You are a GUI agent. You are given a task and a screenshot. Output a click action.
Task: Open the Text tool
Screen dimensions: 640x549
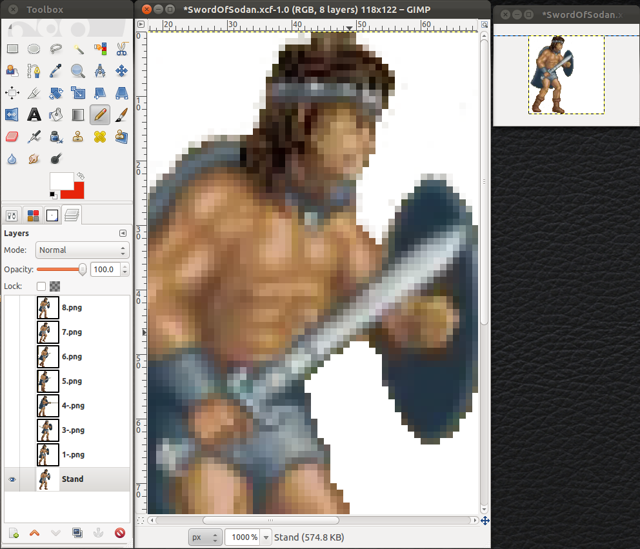point(34,115)
